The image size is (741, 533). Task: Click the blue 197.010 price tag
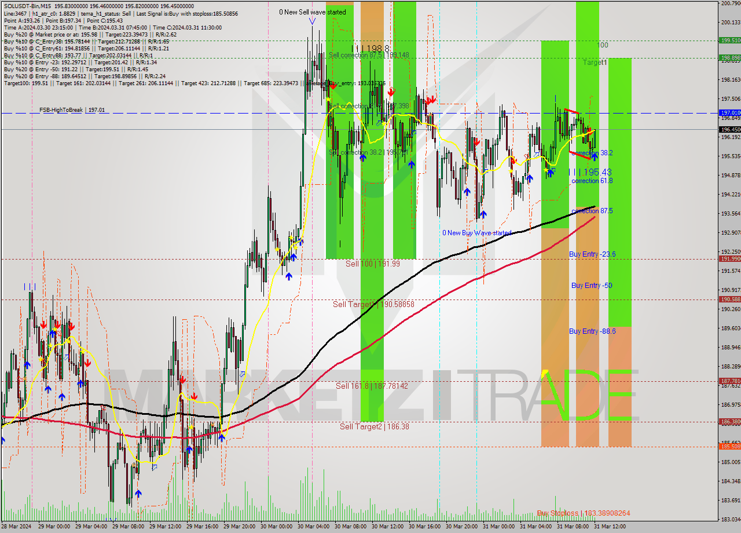[730, 112]
